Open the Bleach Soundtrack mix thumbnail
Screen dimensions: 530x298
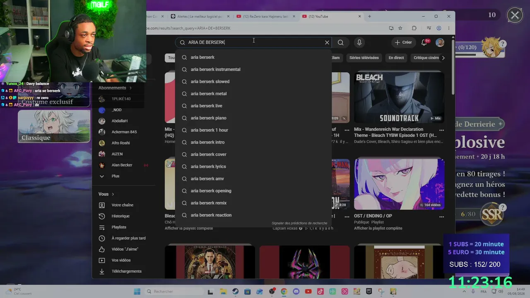coord(399,98)
